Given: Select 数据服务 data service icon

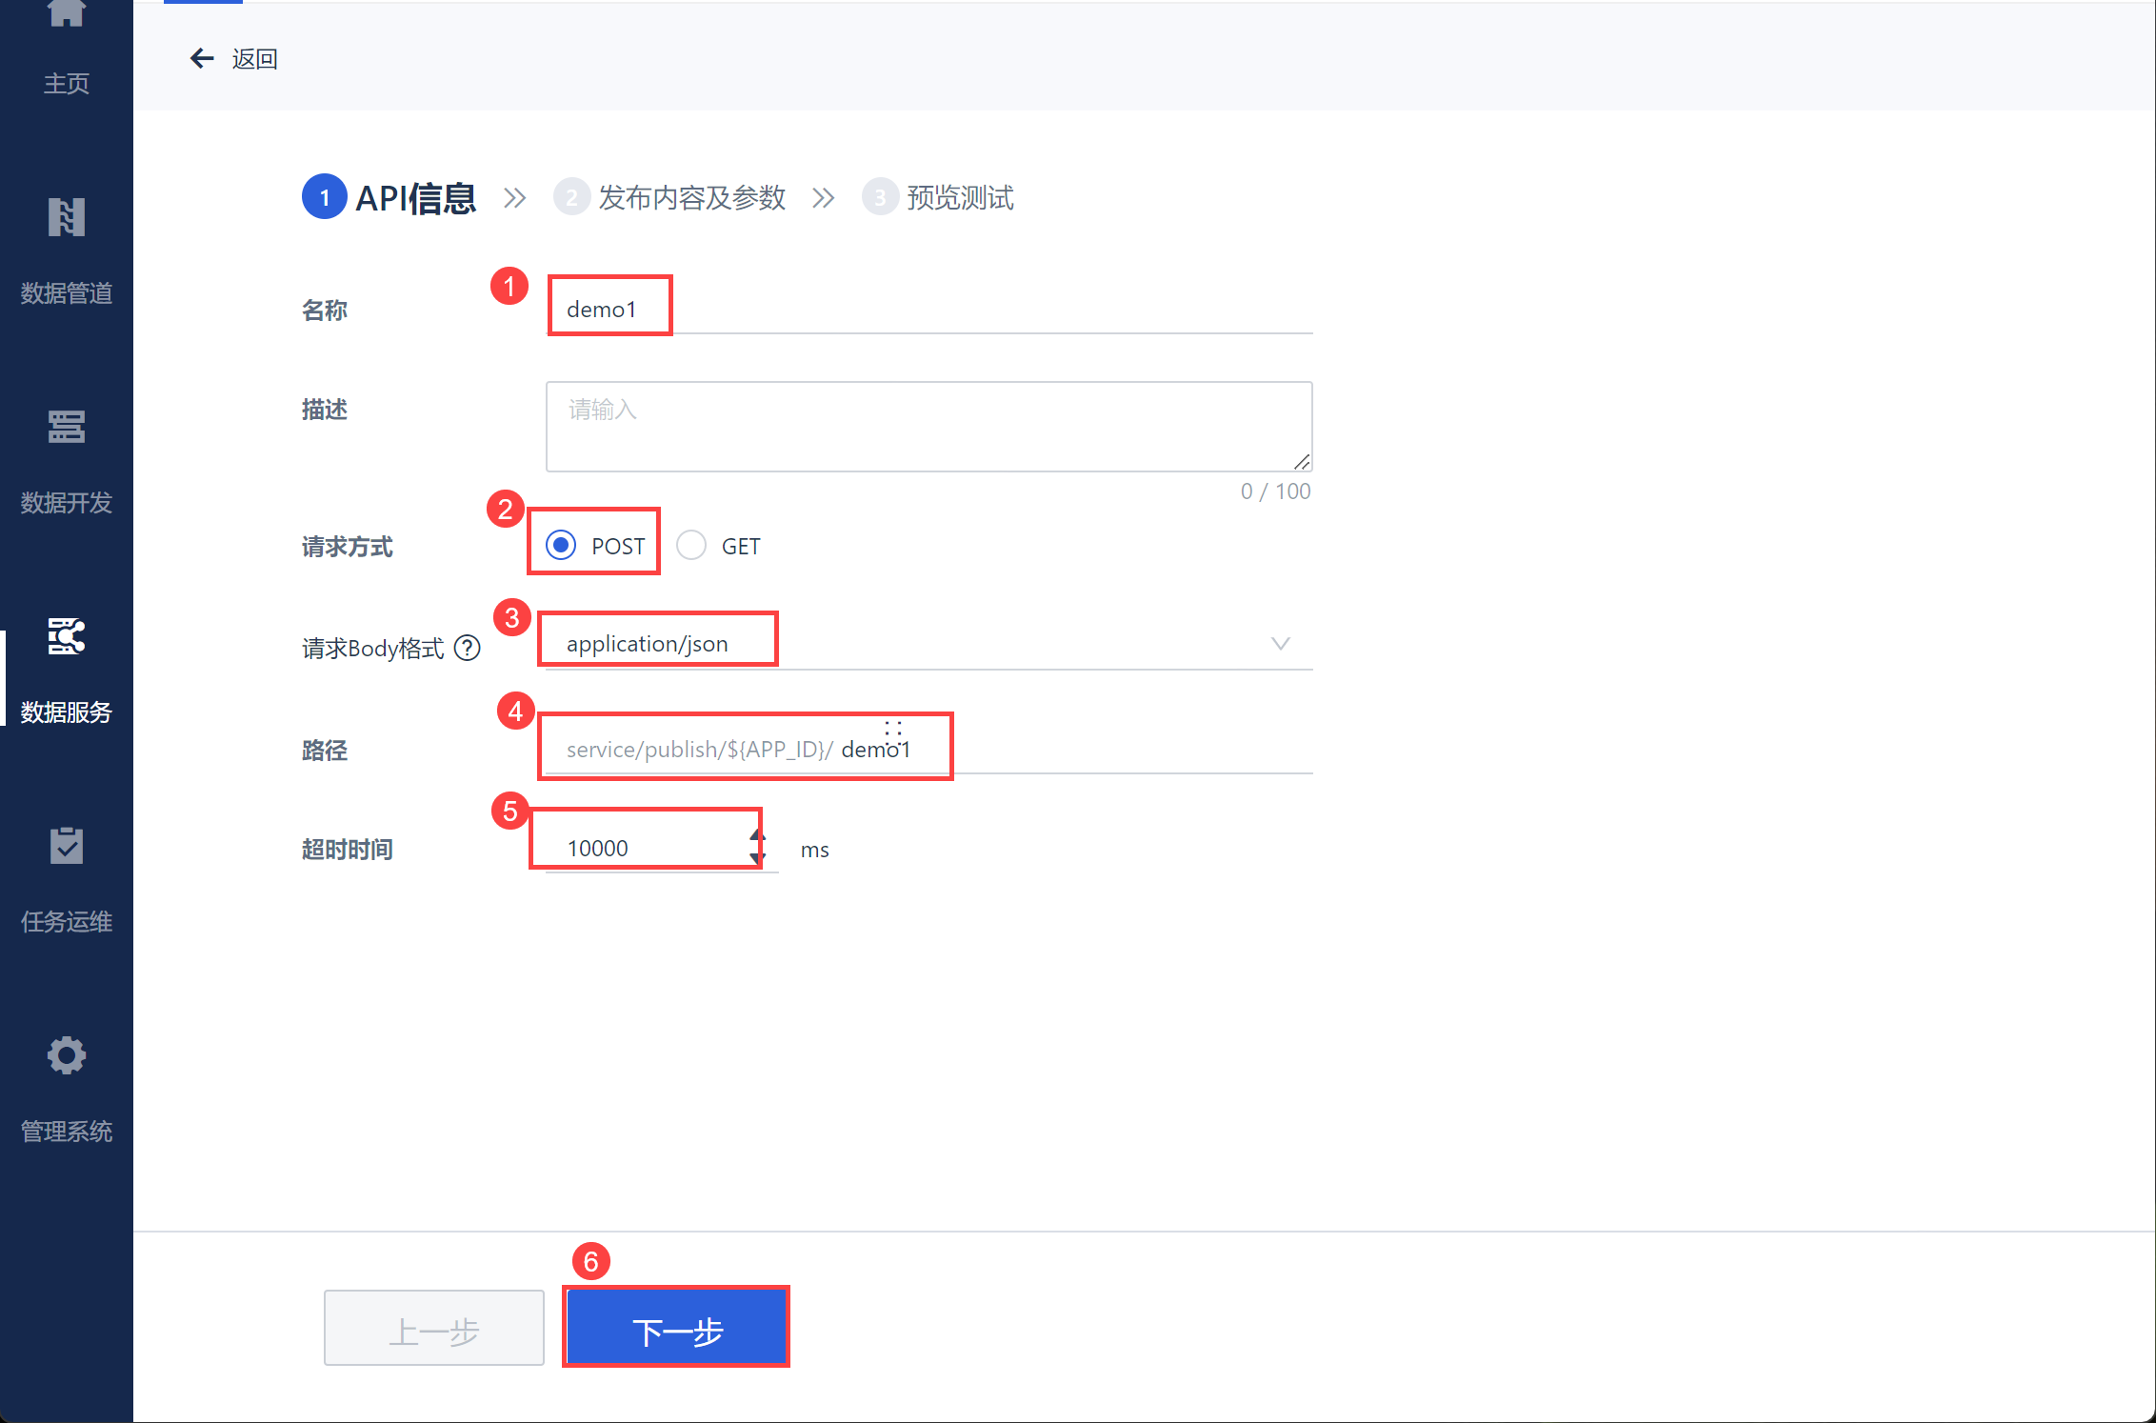Looking at the screenshot, I should point(66,637).
